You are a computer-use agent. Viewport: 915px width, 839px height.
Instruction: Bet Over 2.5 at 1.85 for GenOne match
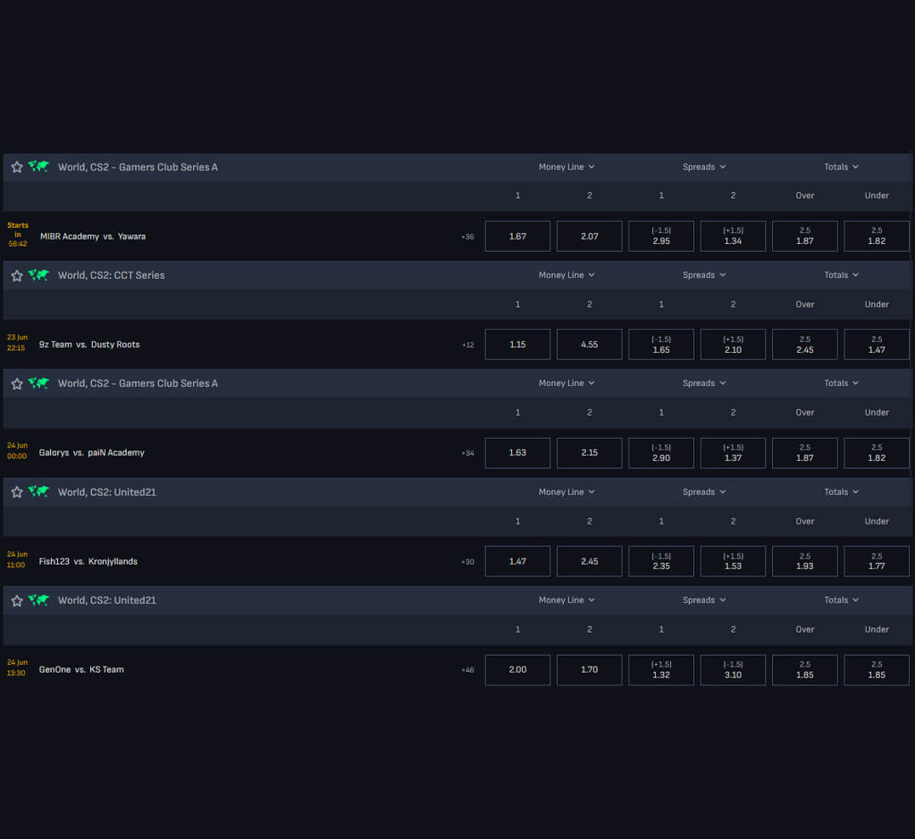point(805,670)
